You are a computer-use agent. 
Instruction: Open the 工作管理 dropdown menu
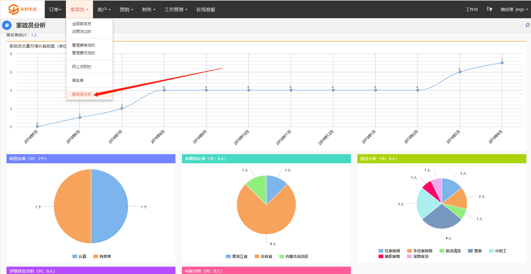coord(176,9)
